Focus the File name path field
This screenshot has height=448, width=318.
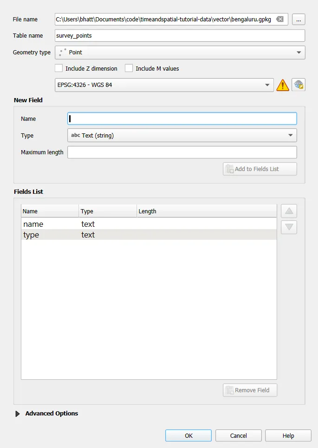171,20
